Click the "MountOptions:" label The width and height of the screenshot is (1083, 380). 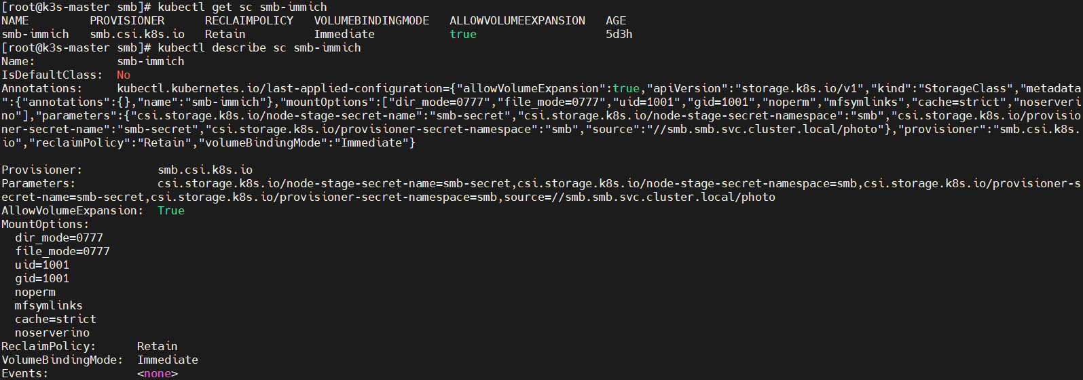pos(45,224)
